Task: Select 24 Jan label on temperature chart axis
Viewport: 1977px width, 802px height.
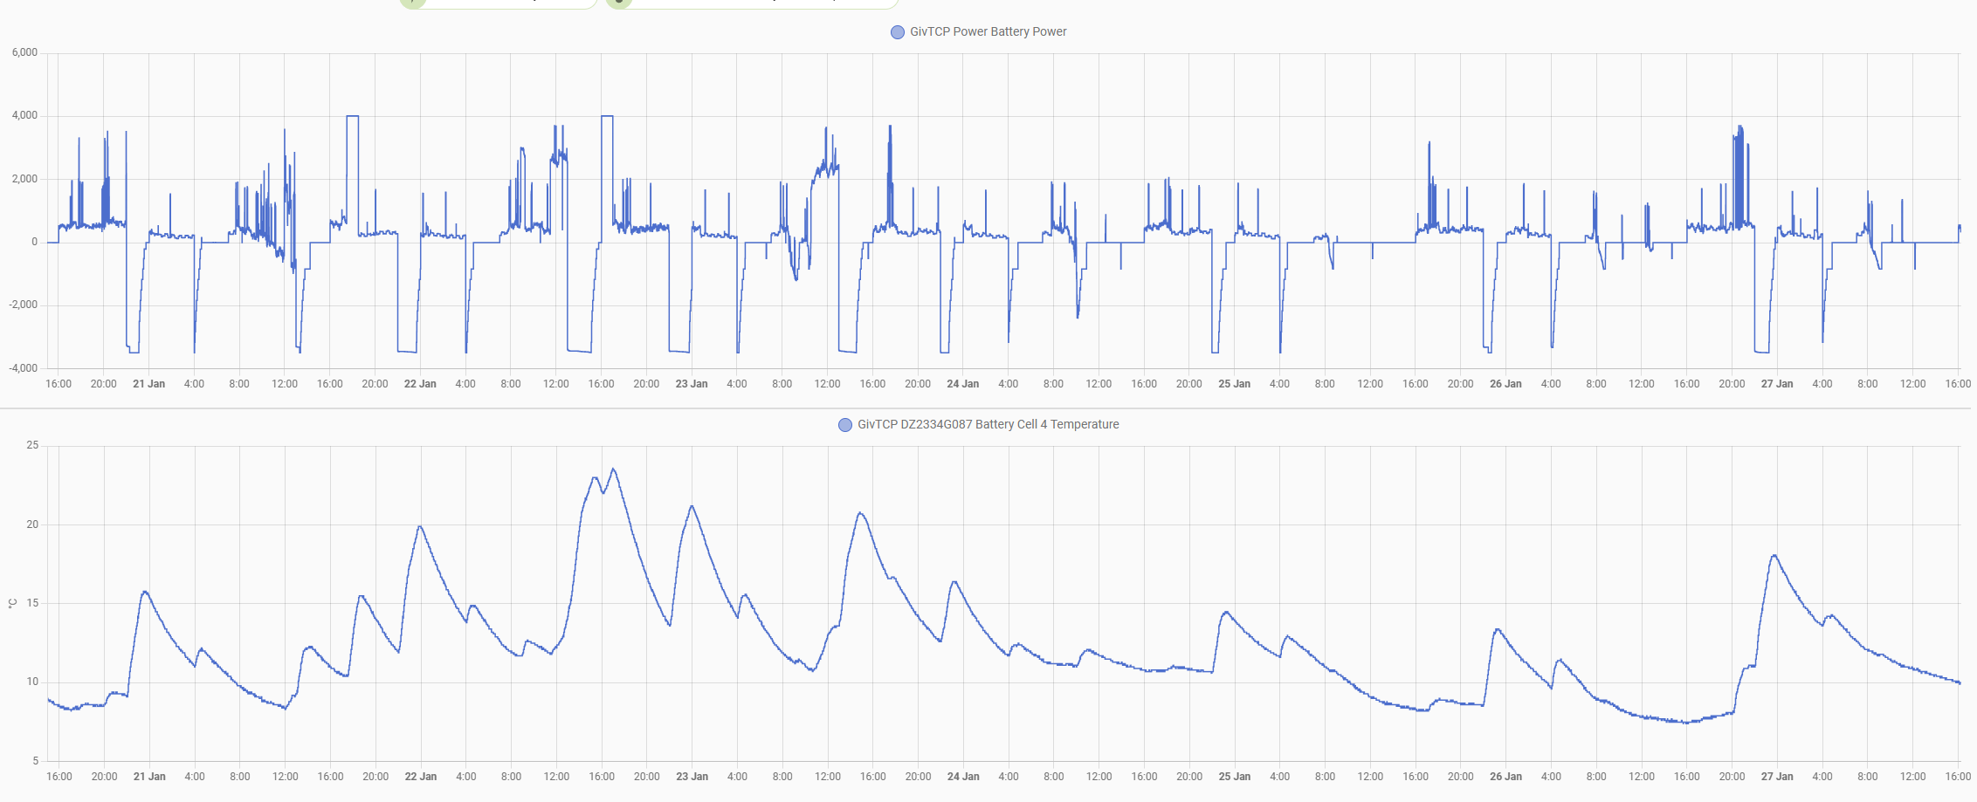Action: click(x=963, y=777)
